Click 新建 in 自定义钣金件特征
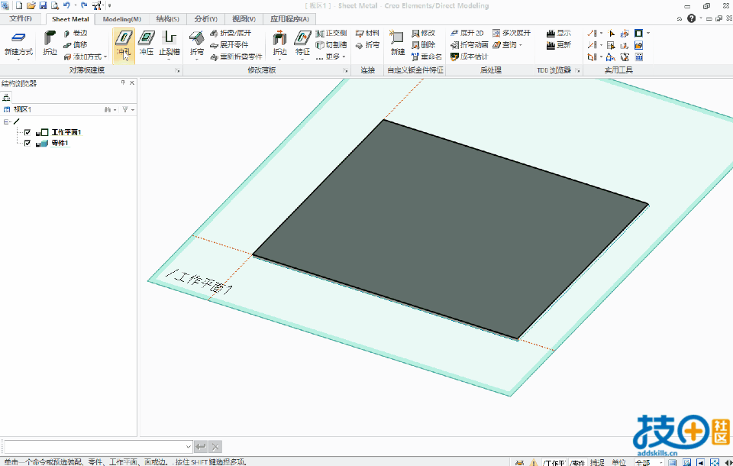Image resolution: width=733 pixels, height=466 pixels. pos(397,43)
